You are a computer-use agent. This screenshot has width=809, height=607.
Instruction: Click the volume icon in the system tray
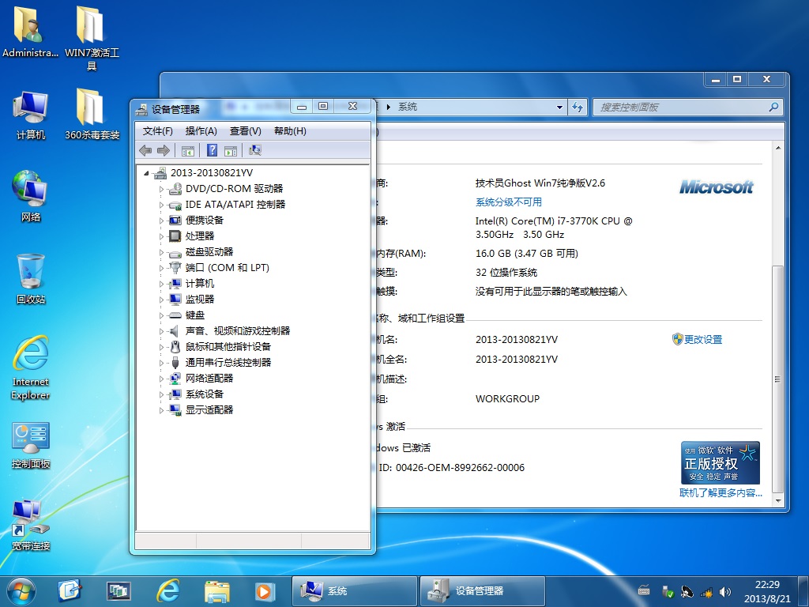725,592
